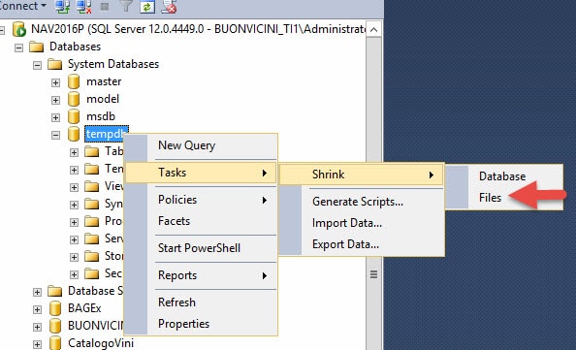Collapse the System Databases node

tap(37, 65)
